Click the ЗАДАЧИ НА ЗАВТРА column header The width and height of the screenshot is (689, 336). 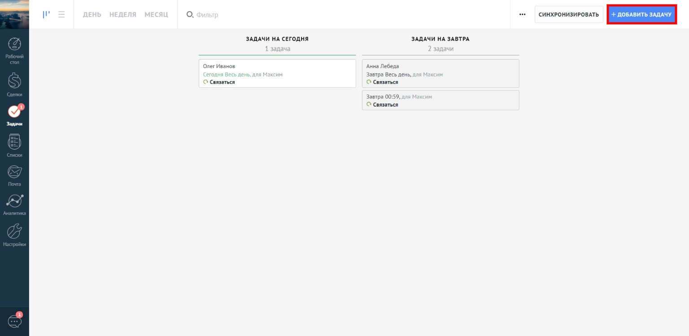(440, 39)
